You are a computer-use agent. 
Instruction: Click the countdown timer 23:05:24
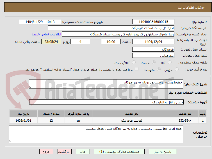(x=51, y=42)
